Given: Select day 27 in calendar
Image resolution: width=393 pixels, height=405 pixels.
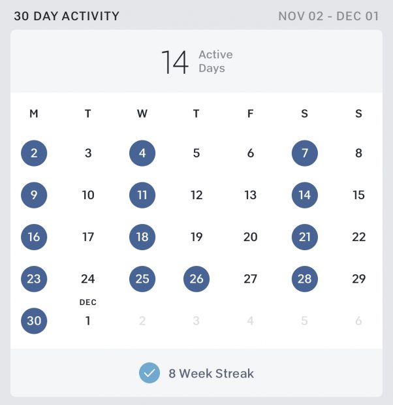Looking at the screenshot, I should pyautogui.click(x=251, y=279).
